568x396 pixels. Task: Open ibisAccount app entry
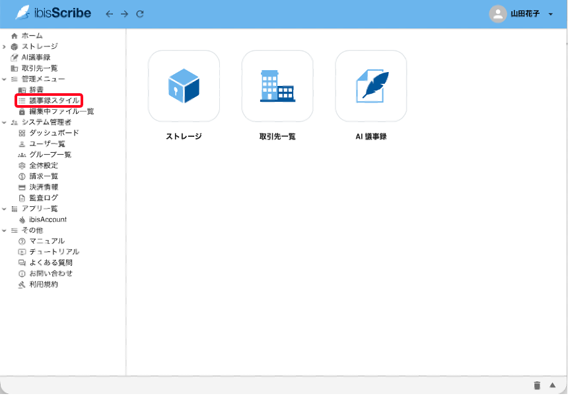pyautogui.click(x=48, y=219)
